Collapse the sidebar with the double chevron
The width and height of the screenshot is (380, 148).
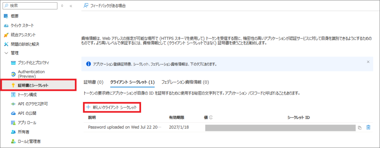[71, 6]
